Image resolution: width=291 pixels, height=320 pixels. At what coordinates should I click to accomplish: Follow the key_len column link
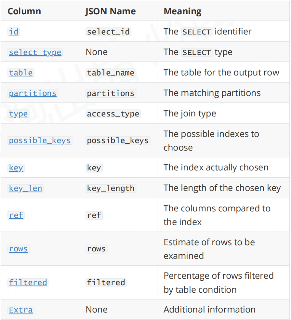click(x=25, y=188)
